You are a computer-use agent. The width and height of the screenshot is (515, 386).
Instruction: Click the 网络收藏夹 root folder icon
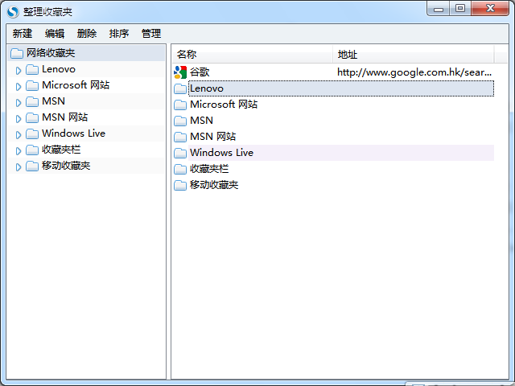(17, 53)
